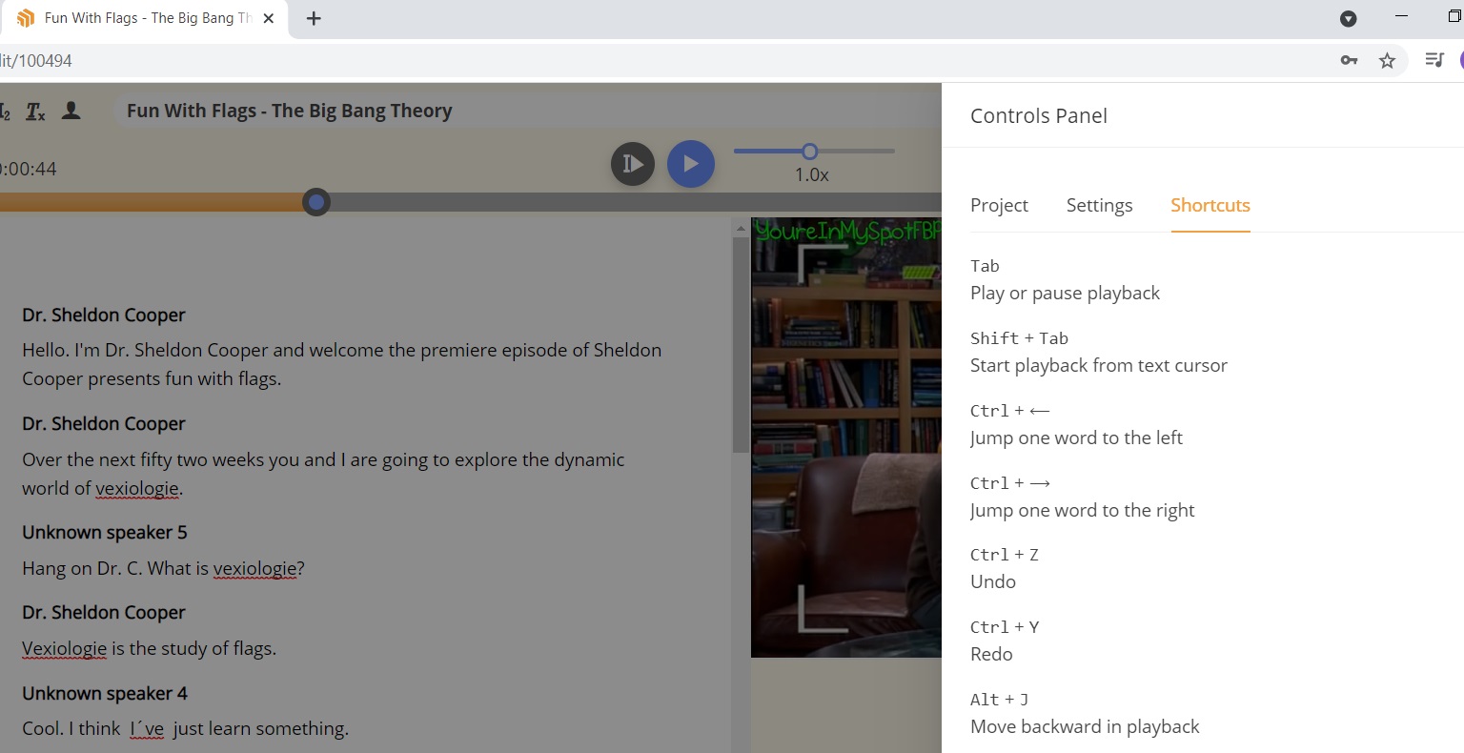Click the saved passwords key icon
The image size is (1464, 753).
point(1349,60)
